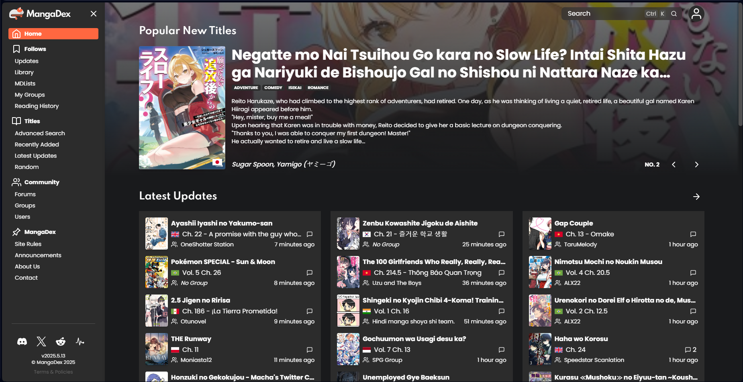This screenshot has height=382, width=743.
Task: Open Site Rules
Action: (x=28, y=244)
